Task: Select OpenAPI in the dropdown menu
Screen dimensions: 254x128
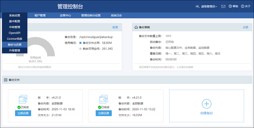Action: tap(15, 33)
